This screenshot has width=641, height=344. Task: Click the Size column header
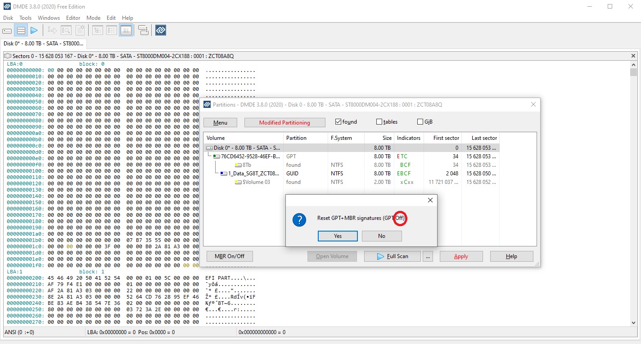coord(379,138)
